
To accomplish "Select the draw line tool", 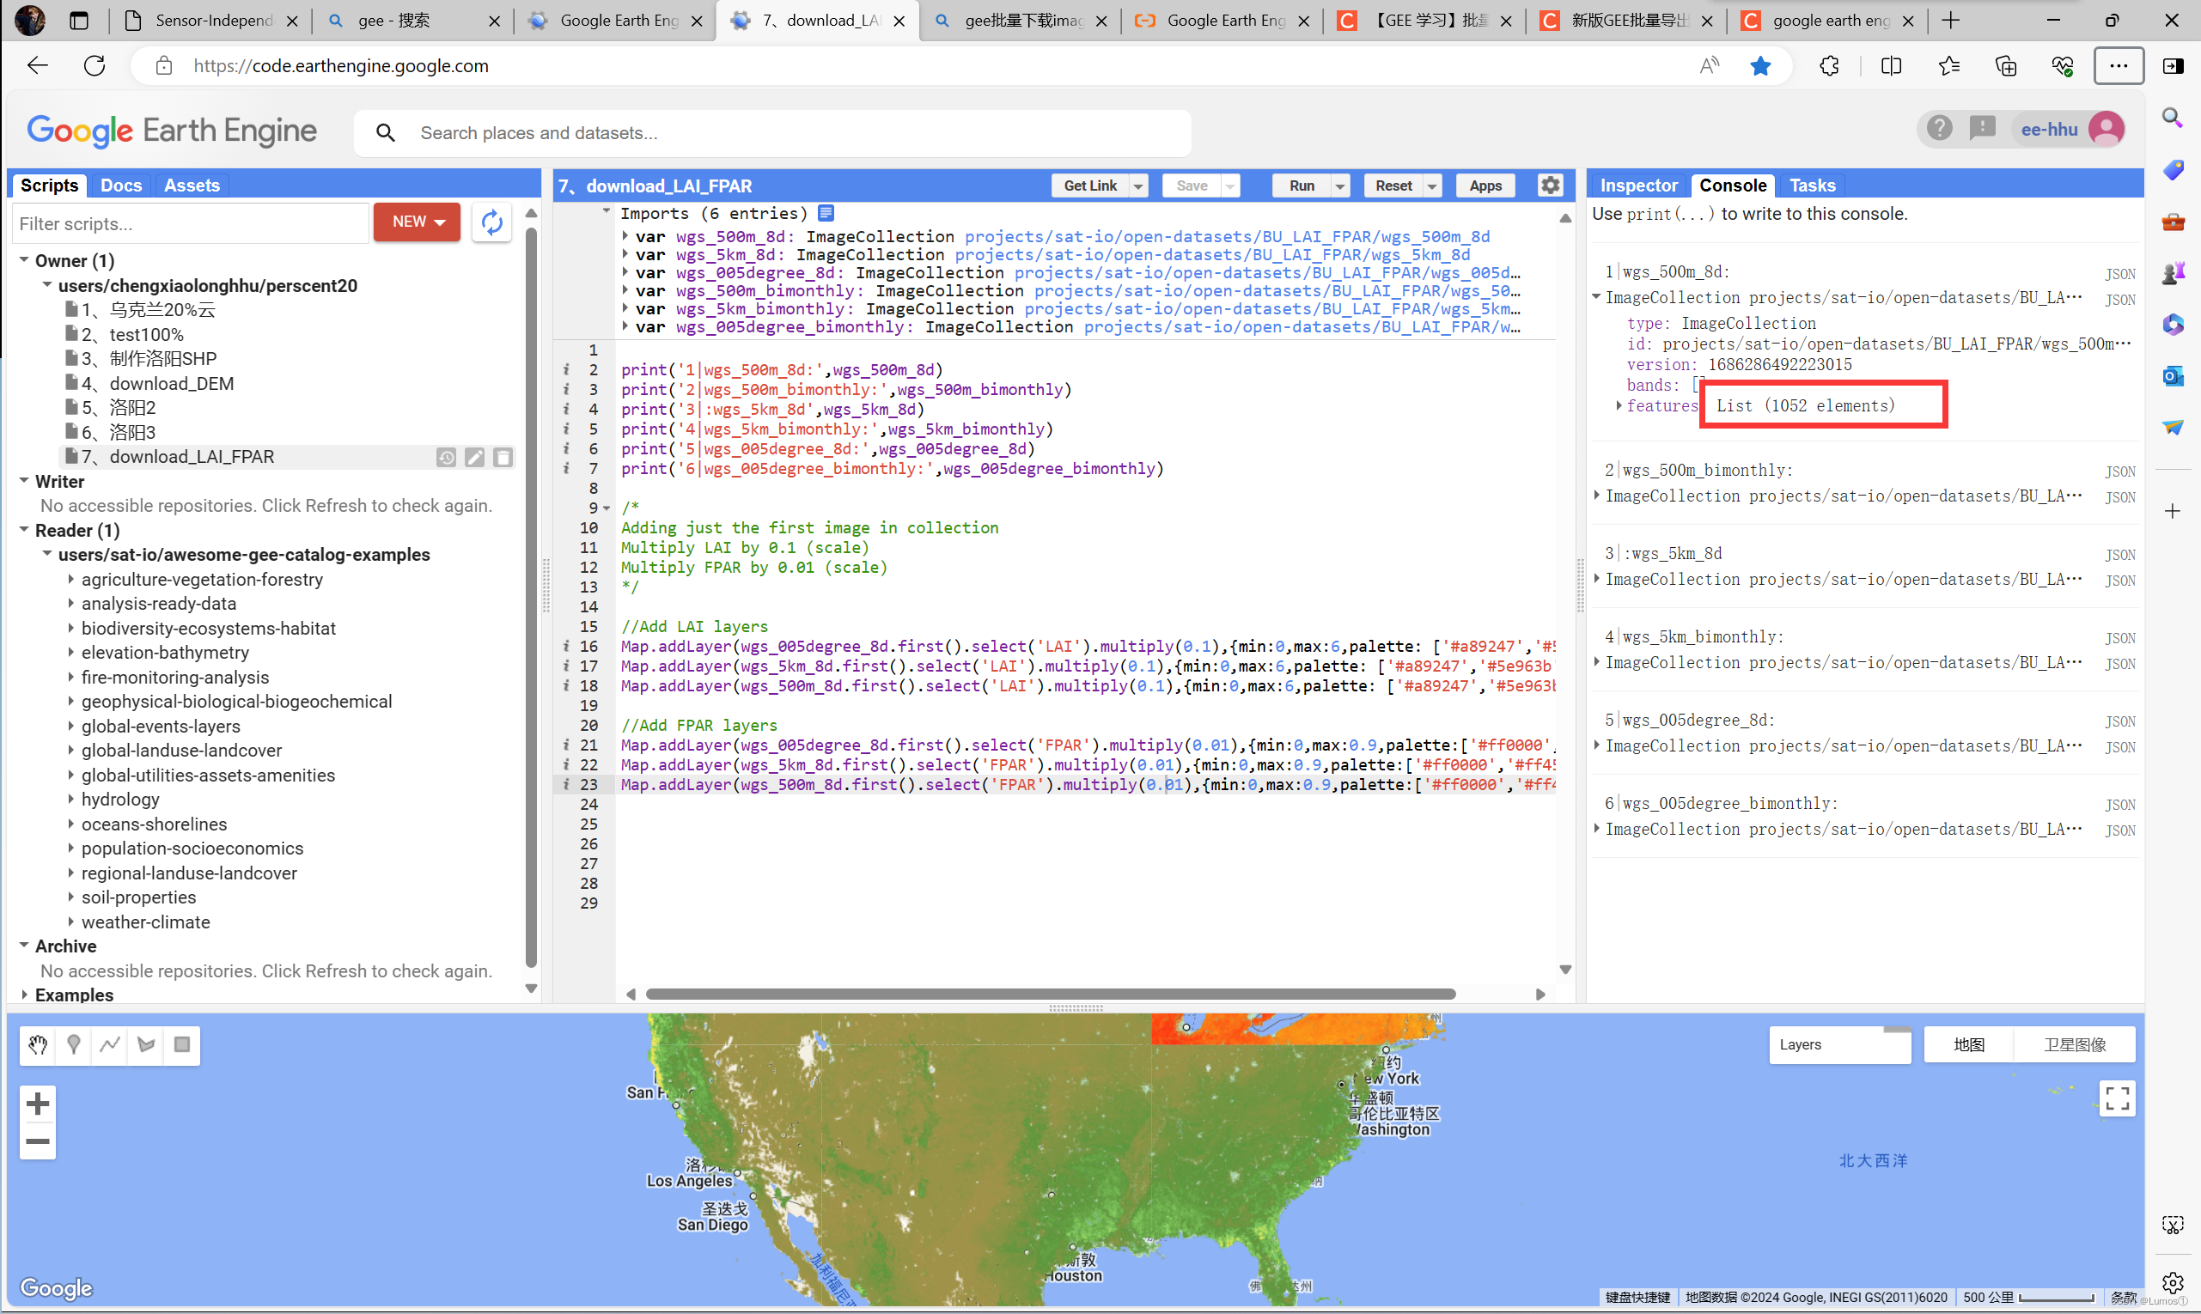I will pos(110,1045).
